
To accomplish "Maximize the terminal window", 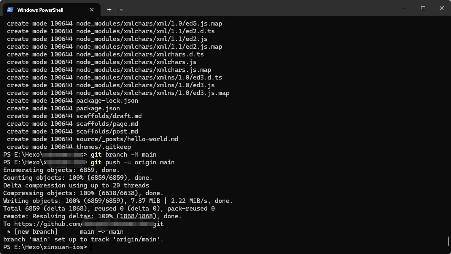I will (x=423, y=8).
